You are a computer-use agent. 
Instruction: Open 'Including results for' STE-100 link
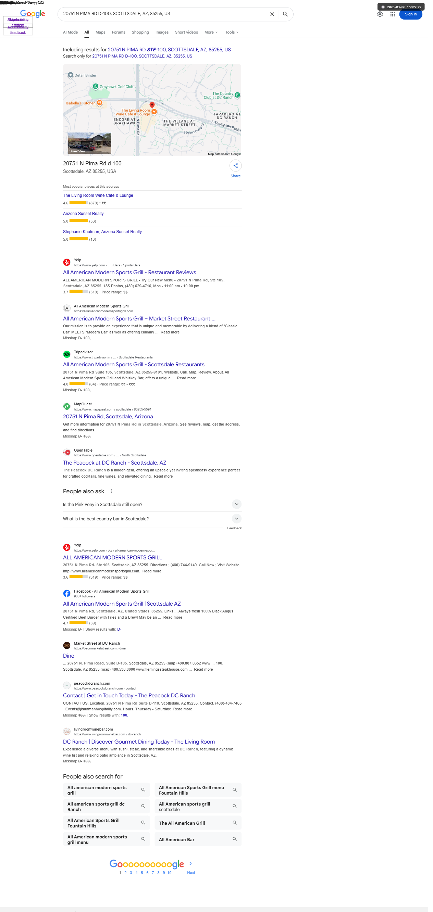(x=171, y=50)
